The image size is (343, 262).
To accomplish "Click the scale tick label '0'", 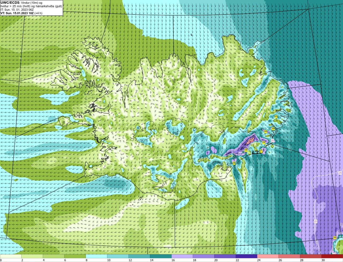I will point(1,260).
